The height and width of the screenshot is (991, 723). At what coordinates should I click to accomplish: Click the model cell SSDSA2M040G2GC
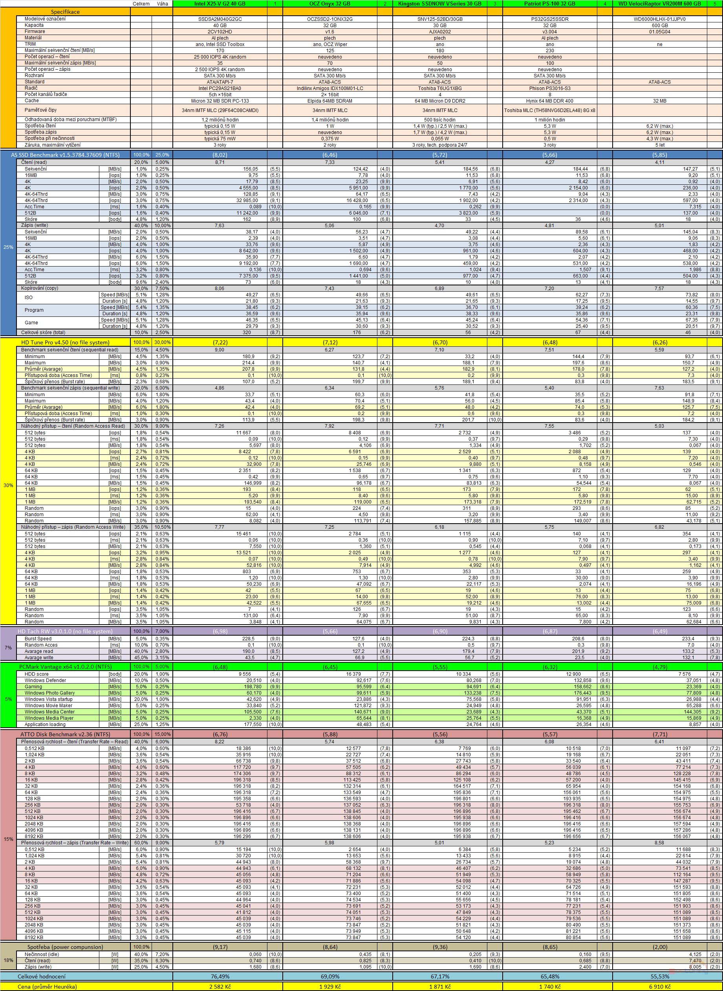click(220, 19)
